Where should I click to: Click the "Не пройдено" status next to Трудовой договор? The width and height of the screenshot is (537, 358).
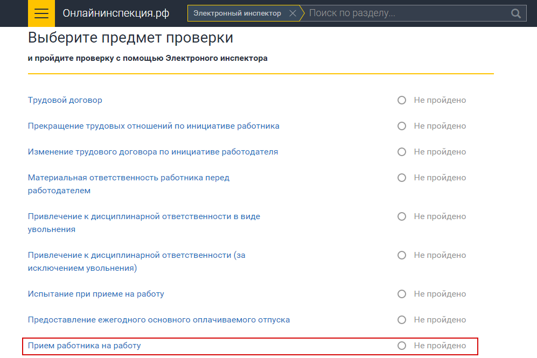[x=440, y=100]
